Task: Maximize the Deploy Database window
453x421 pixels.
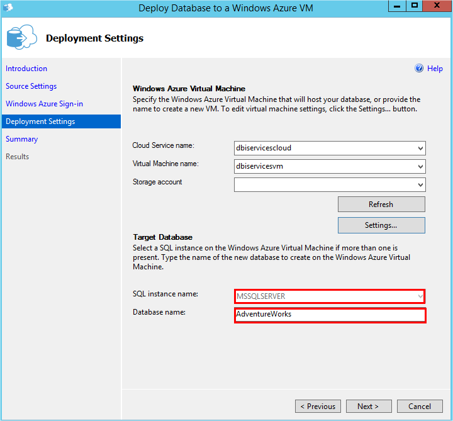Action: pyautogui.click(x=414, y=6)
